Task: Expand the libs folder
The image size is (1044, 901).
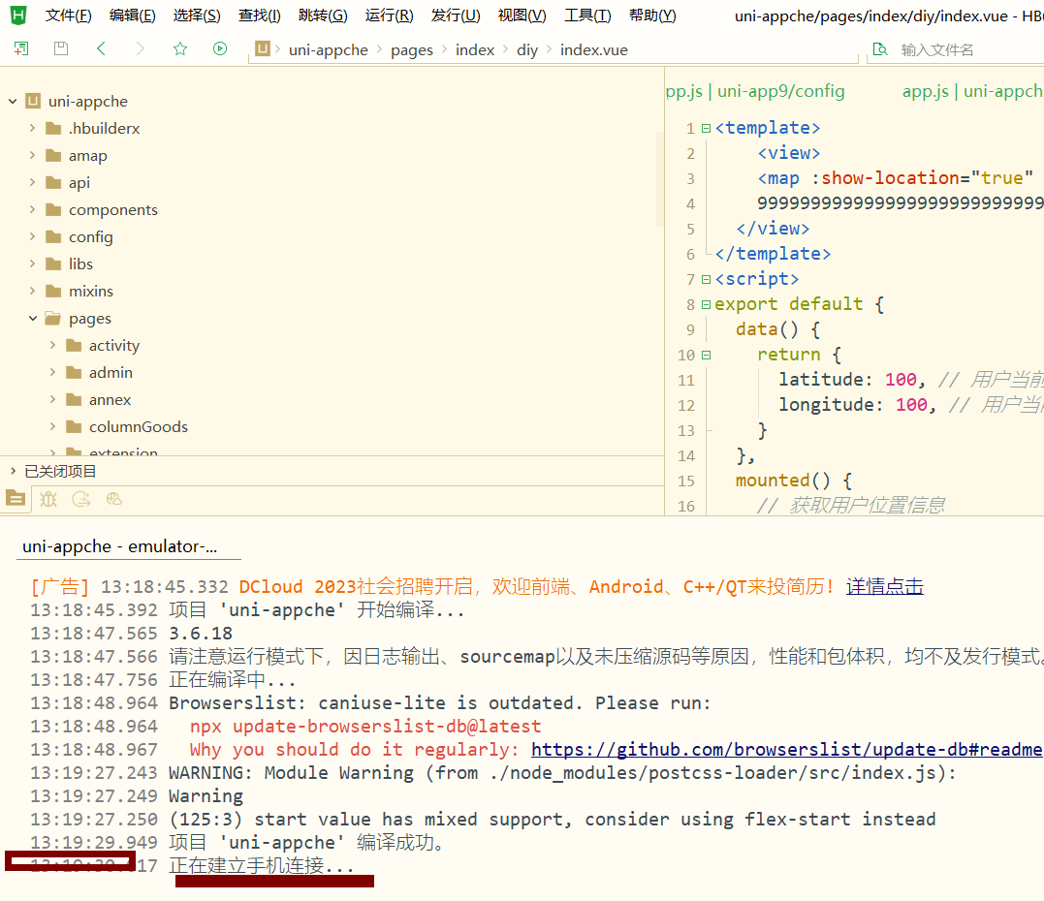Action: tap(32, 264)
